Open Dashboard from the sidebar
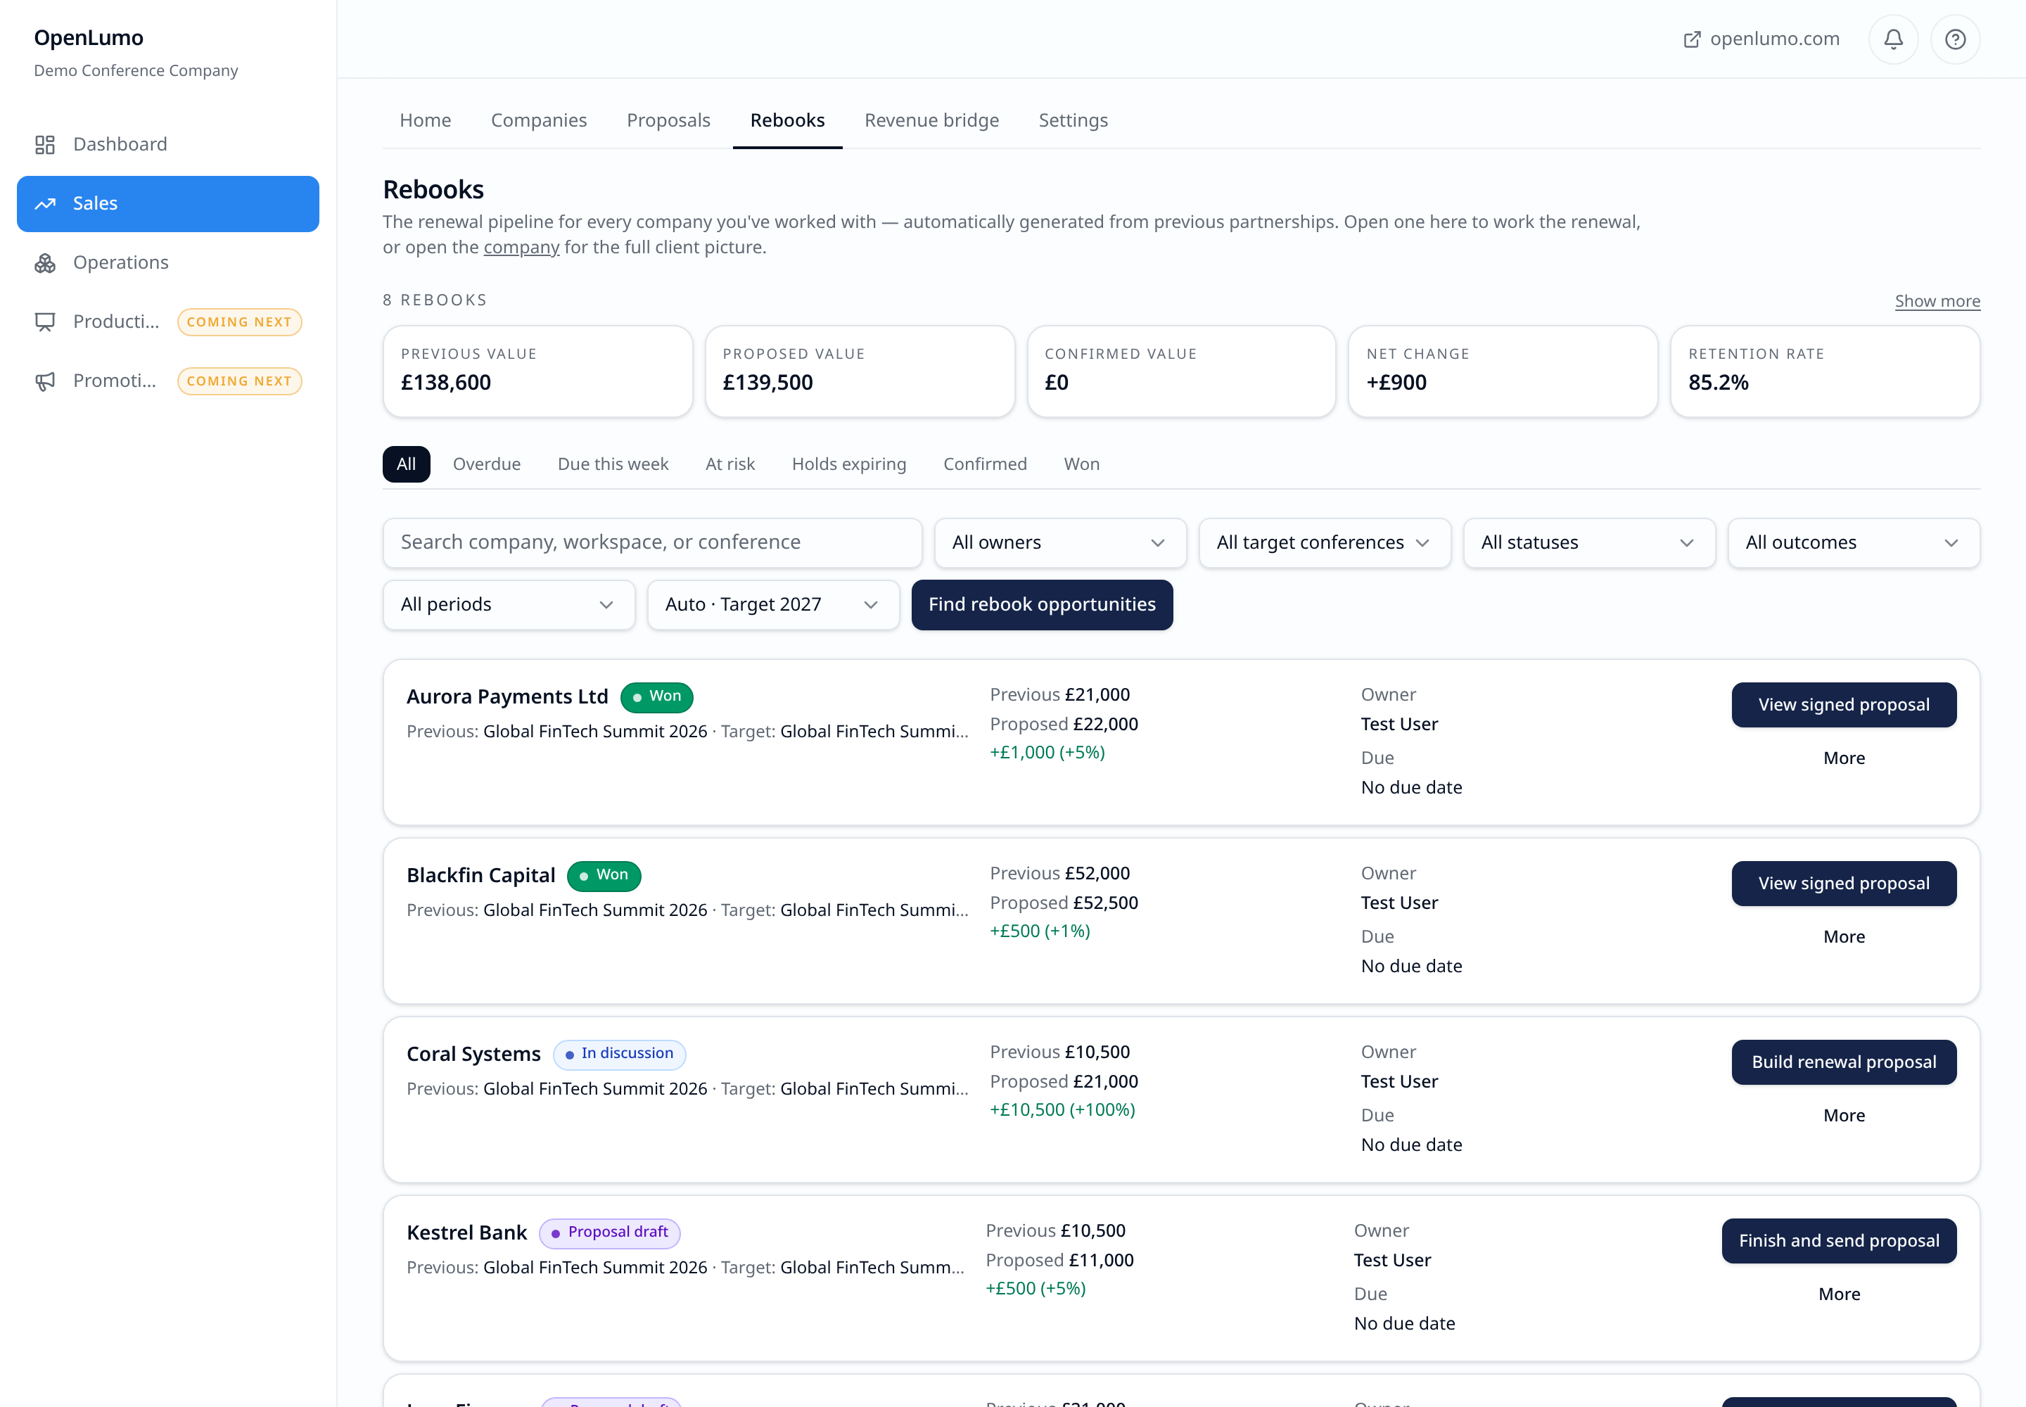 pos(167,145)
